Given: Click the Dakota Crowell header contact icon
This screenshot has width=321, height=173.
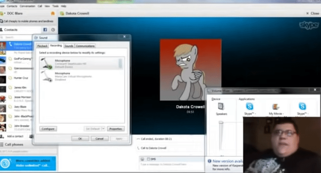Looking at the screenshot, I should 62,14.
